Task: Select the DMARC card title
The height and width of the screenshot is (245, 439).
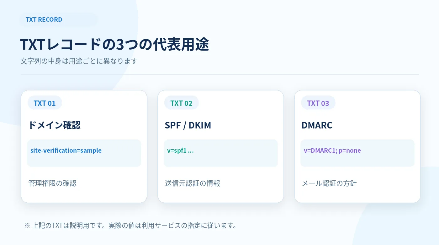Action: 317,125
